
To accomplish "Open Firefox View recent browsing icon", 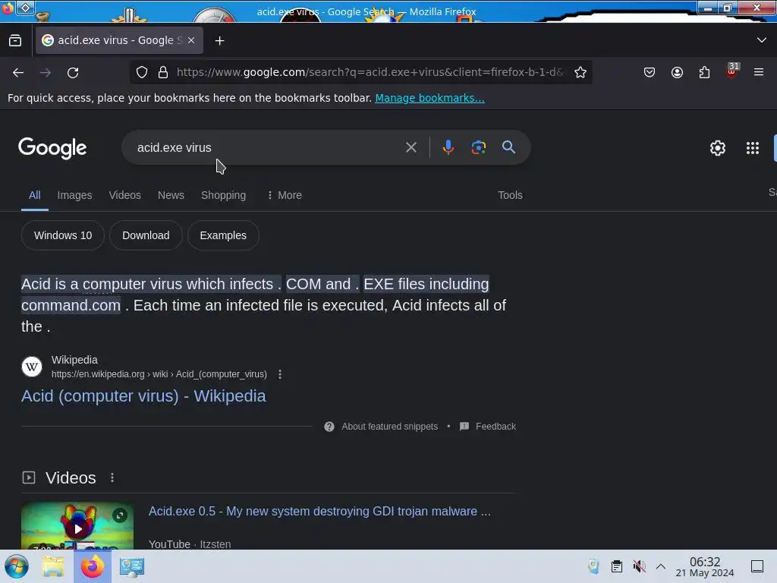I will click(x=15, y=41).
